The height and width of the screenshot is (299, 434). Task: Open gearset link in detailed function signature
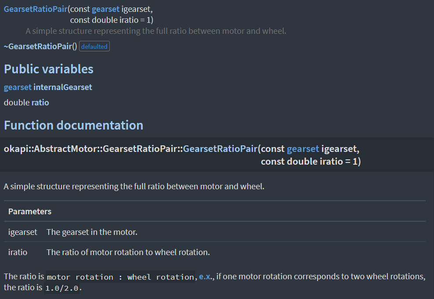(x=303, y=149)
